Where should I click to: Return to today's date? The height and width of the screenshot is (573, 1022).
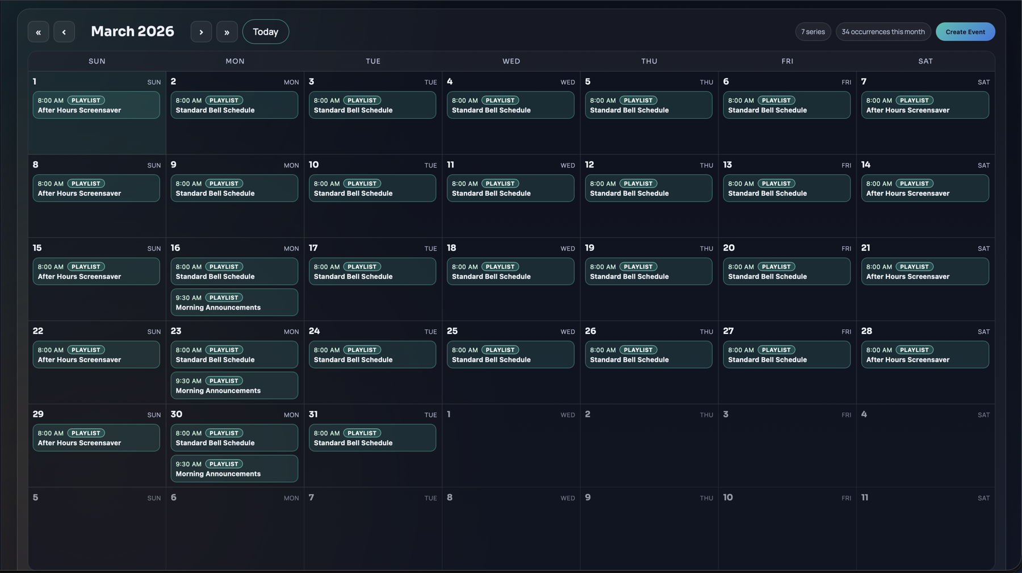pos(265,32)
